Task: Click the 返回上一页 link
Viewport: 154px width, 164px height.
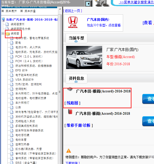Action: (x=72, y=11)
